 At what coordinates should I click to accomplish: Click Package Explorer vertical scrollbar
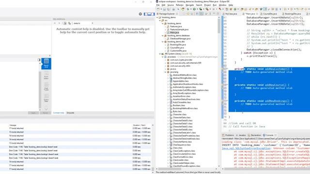tap(218, 26)
